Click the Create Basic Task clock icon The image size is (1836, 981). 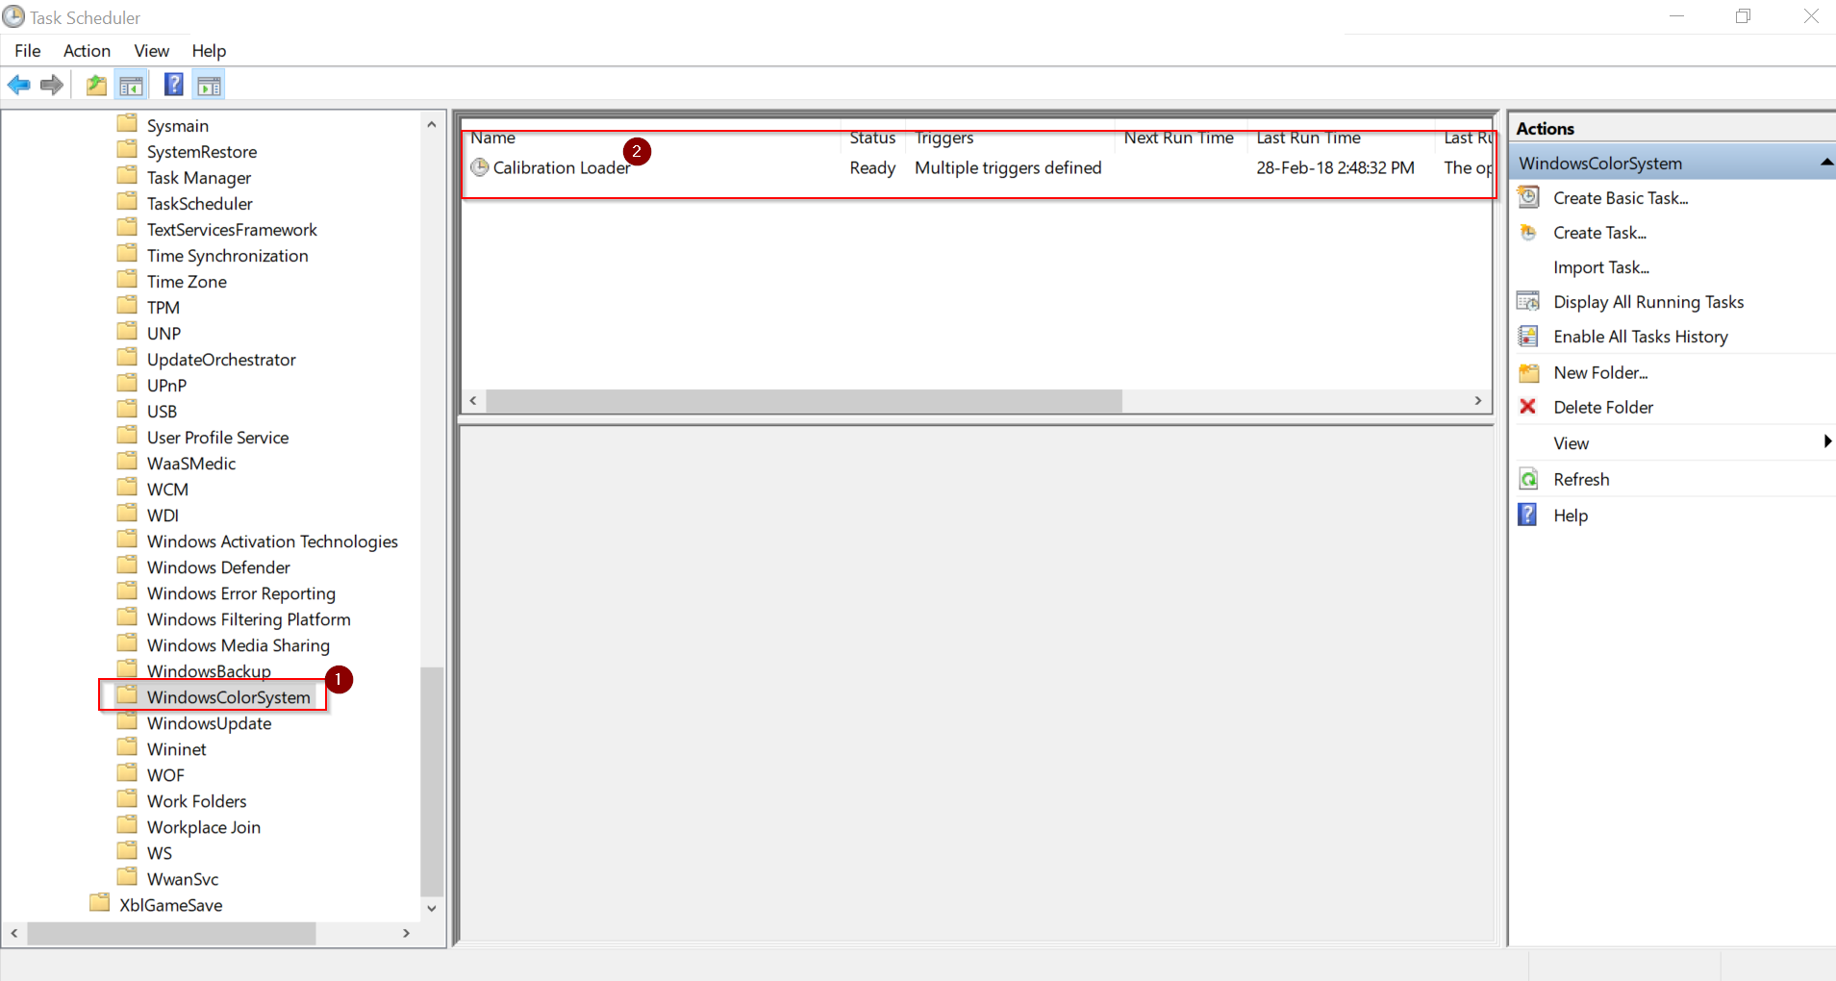pyautogui.click(x=1528, y=196)
